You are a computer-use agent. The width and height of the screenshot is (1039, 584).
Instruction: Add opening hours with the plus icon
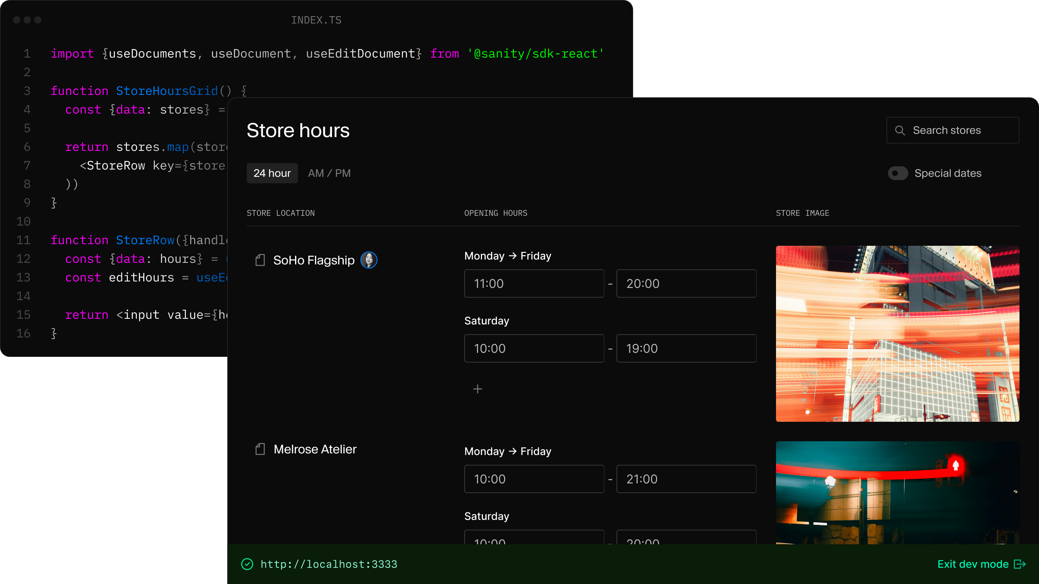point(478,389)
